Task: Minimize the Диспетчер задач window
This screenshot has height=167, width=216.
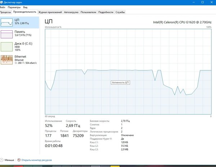Action: coord(194,2)
